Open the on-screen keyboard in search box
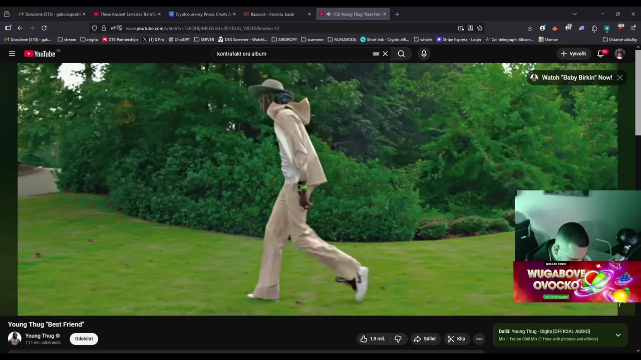Image resolution: width=641 pixels, height=360 pixels. tap(376, 53)
